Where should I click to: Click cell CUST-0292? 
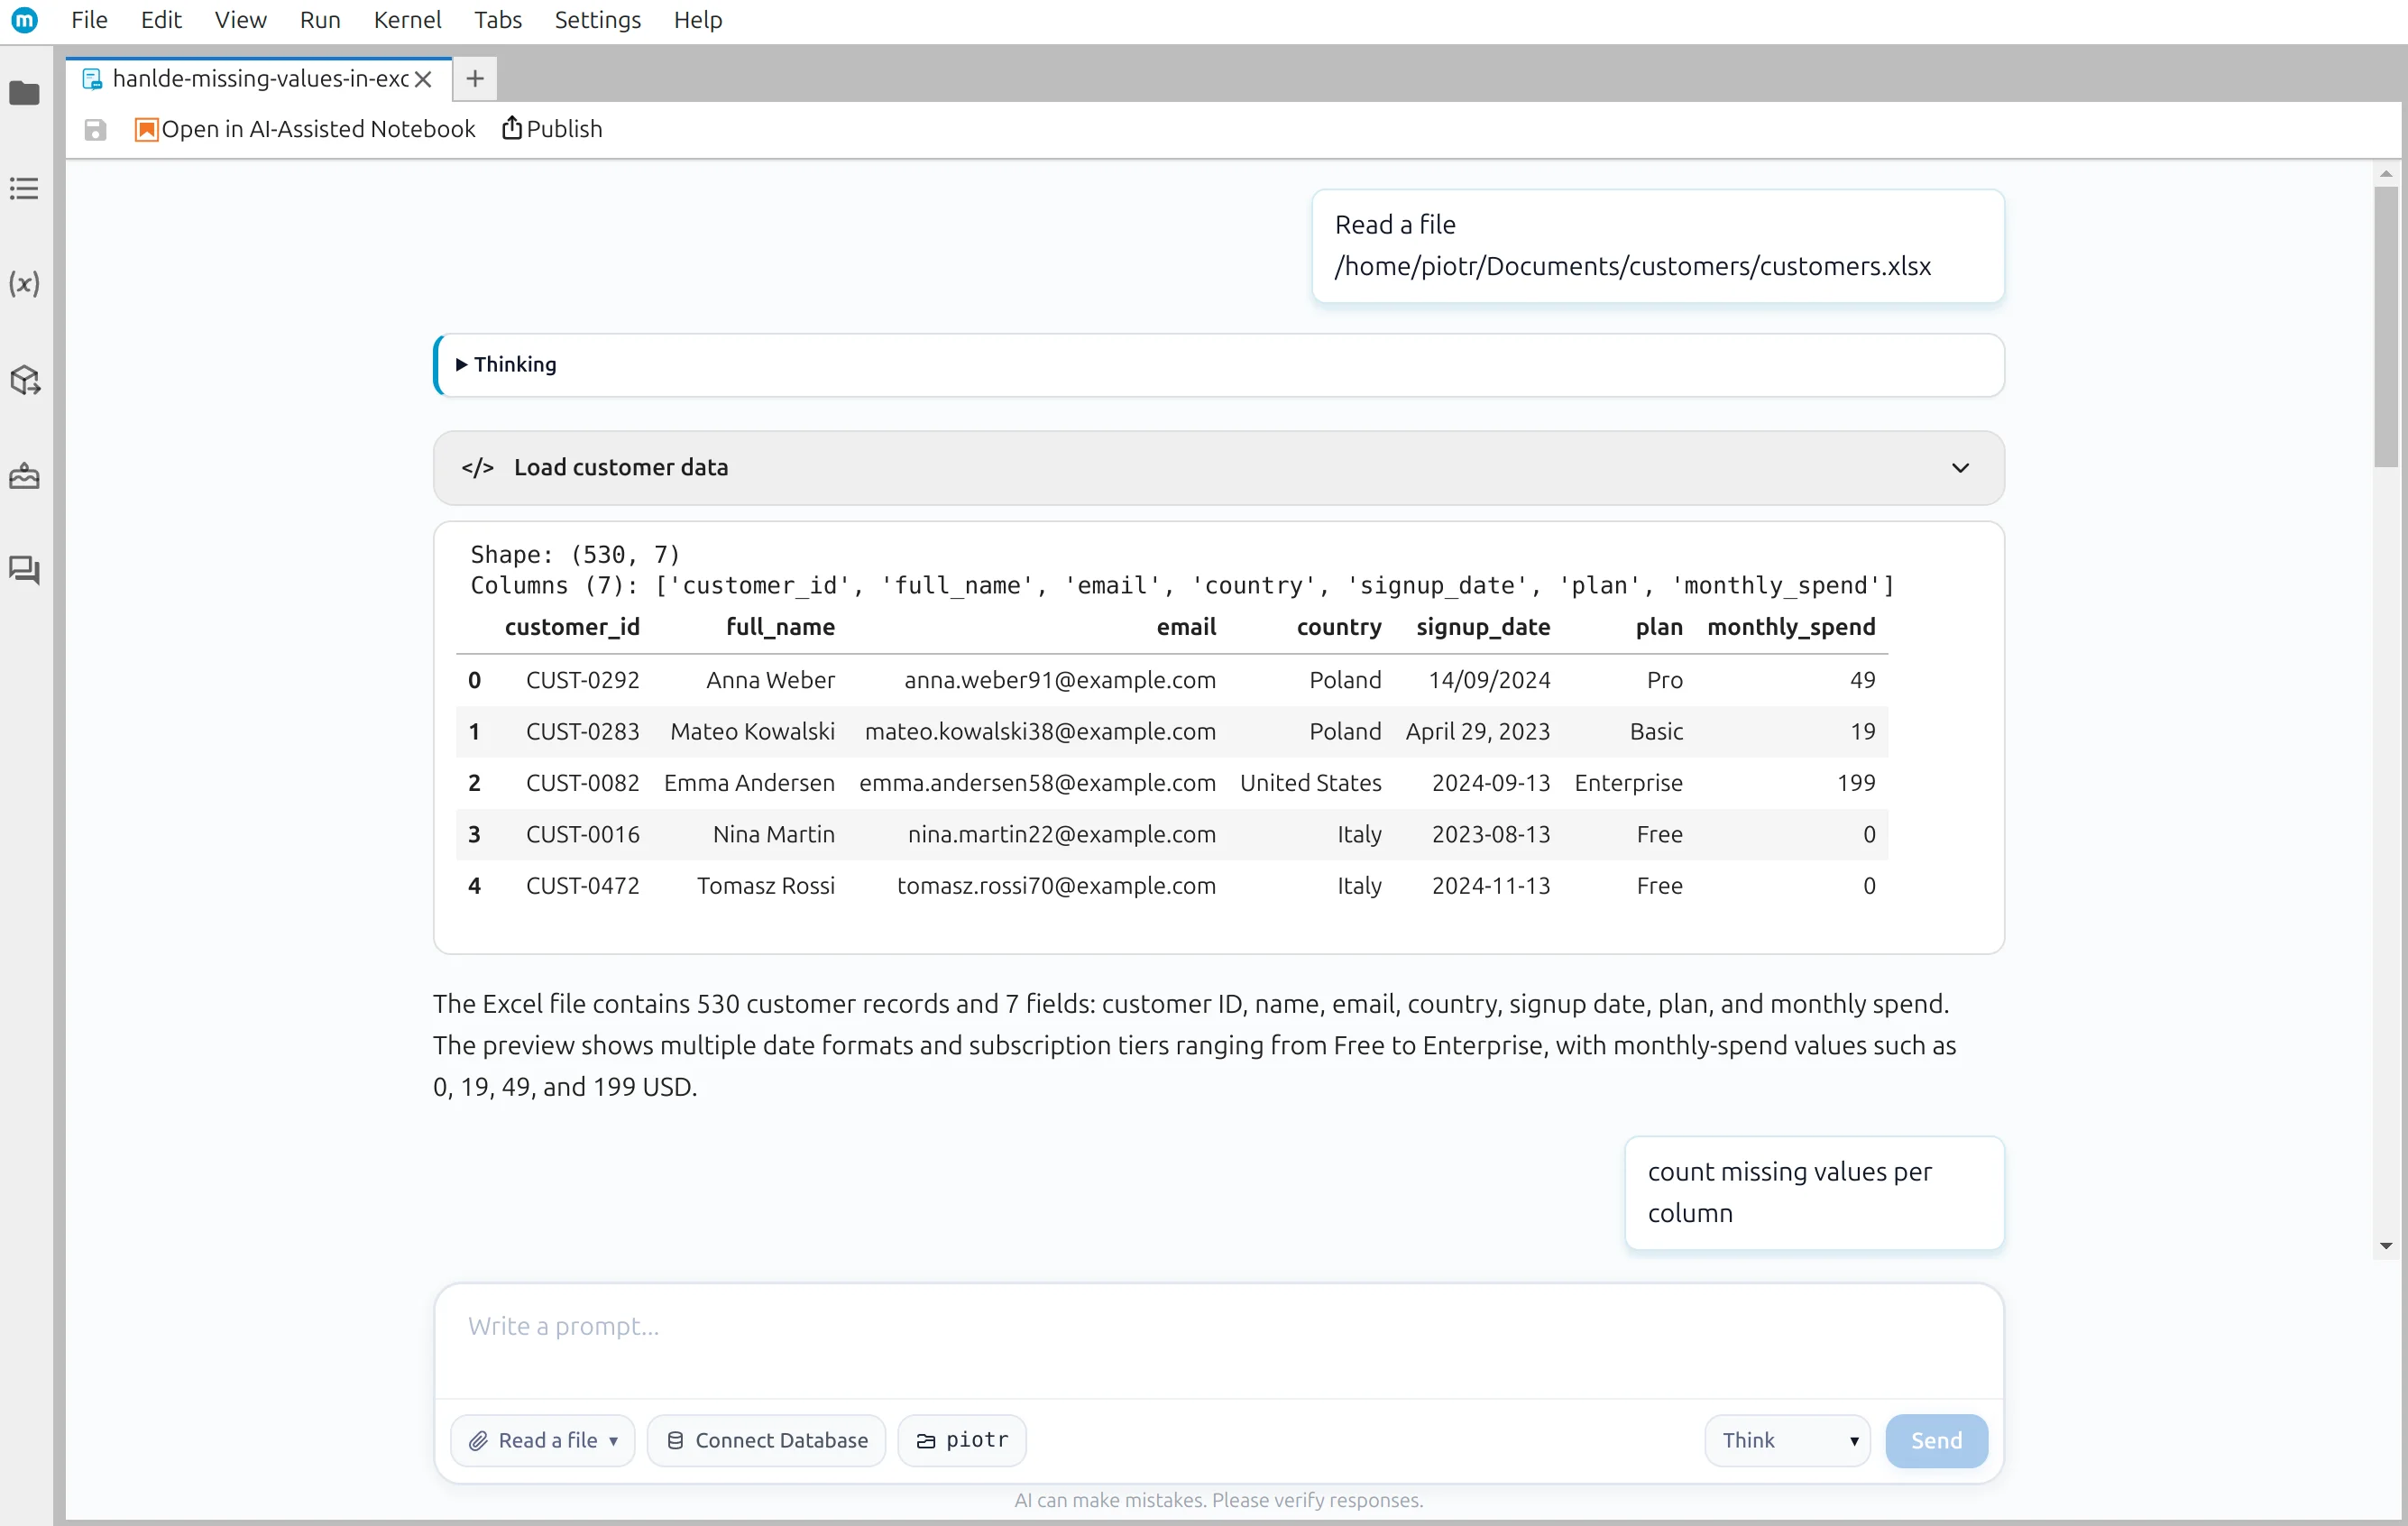click(x=583, y=680)
